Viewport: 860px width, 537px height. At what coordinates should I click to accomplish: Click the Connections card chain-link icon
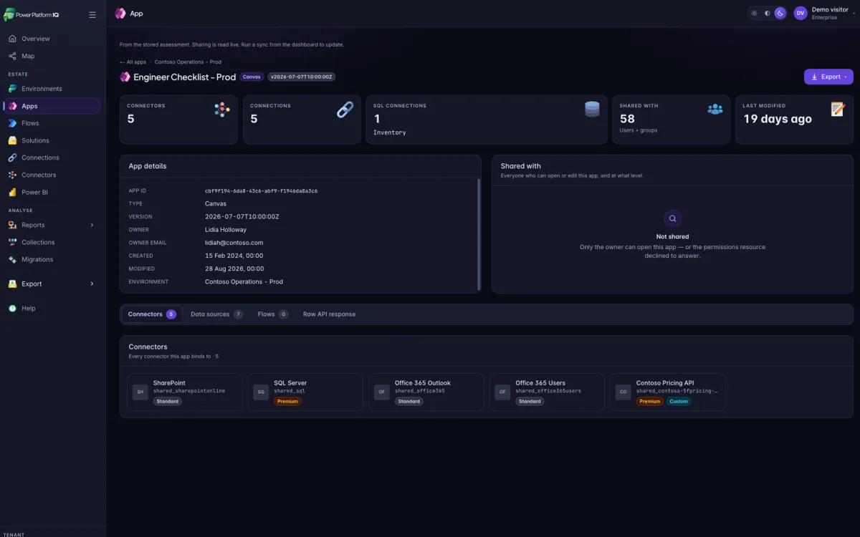click(x=345, y=110)
